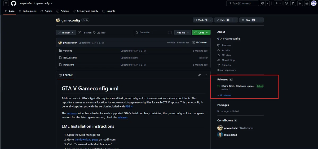Screen dimensions: 318x149
Task: Open the Issues icon in header
Action: click(286, 3)
